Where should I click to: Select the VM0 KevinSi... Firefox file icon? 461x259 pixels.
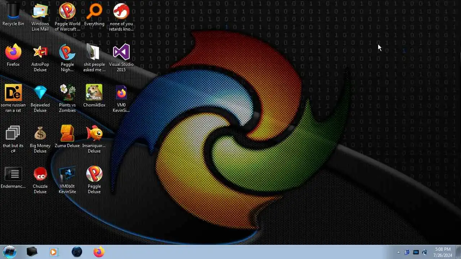pos(121,99)
